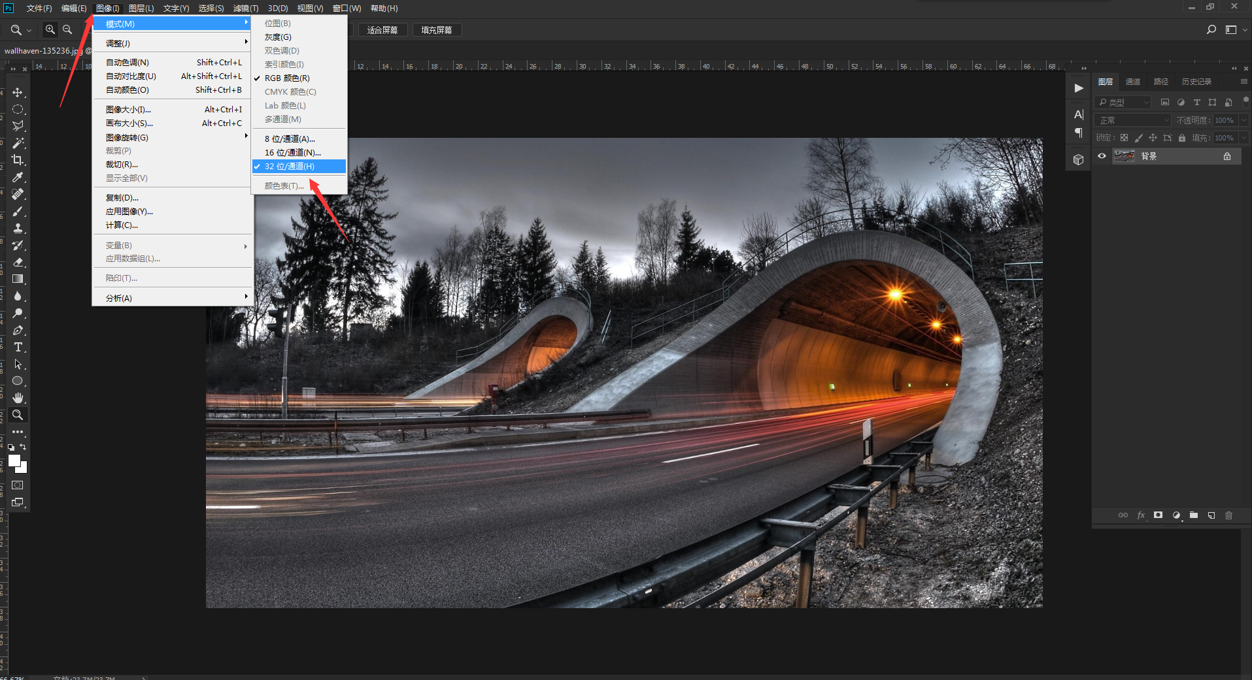Select 灰度(G) grayscale mode

[x=299, y=37]
